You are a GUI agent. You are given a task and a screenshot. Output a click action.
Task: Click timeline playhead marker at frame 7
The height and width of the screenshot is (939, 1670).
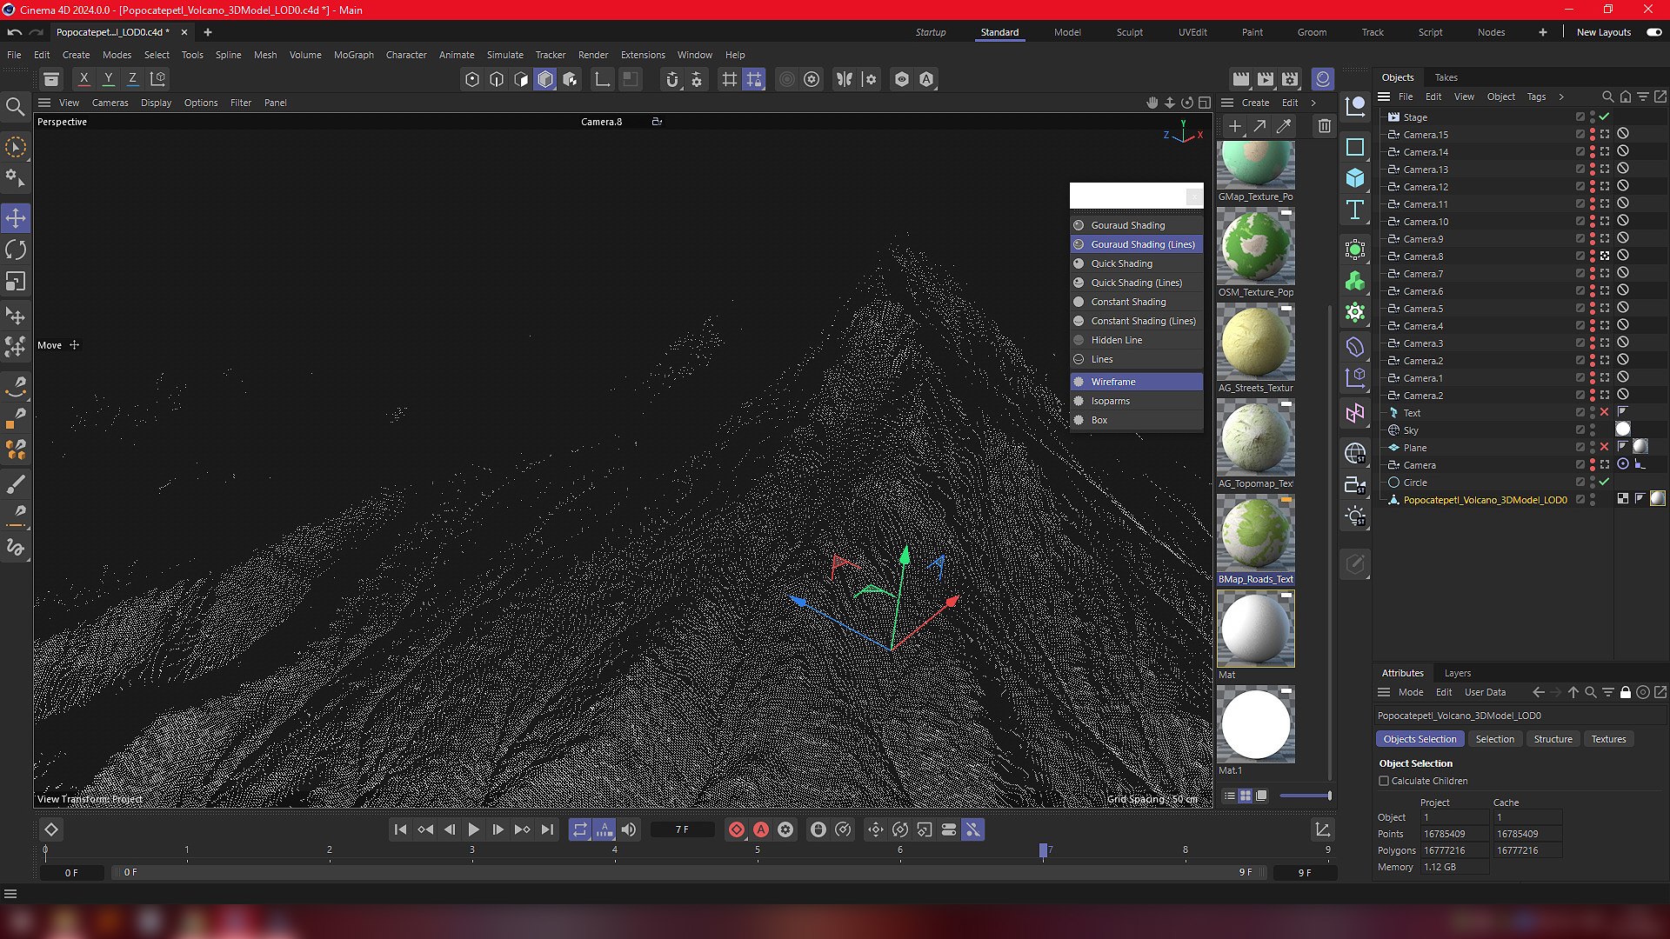1044,850
